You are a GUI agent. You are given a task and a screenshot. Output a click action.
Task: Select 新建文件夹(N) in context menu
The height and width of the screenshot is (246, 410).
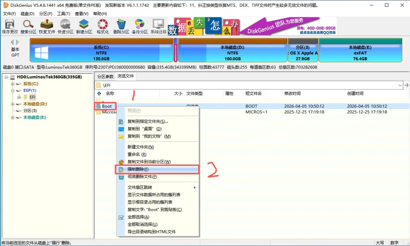(158, 147)
